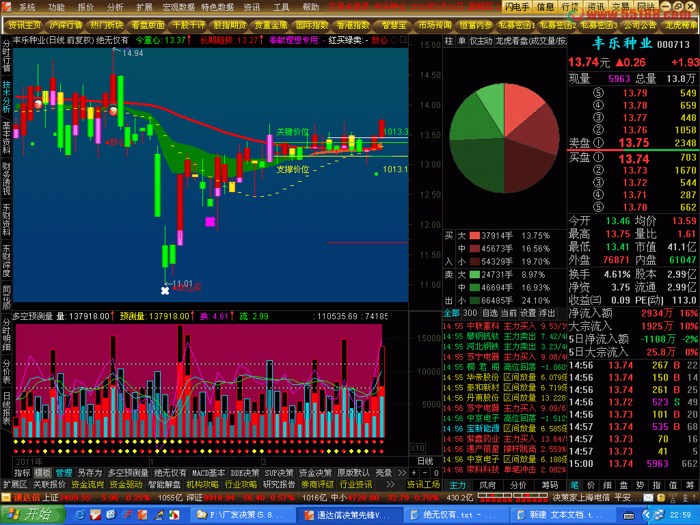Expand more indicator templates with >> arrow

[x=402, y=473]
